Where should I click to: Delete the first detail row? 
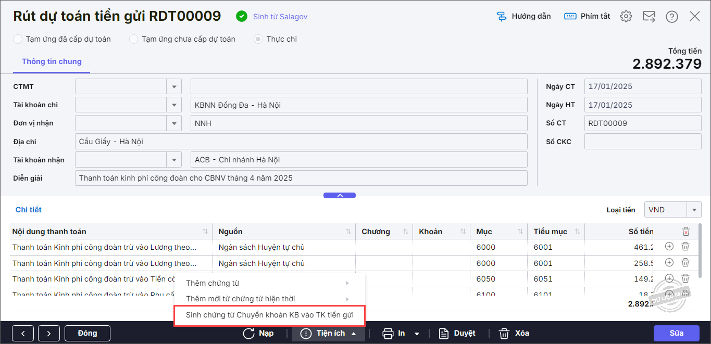[685, 247]
